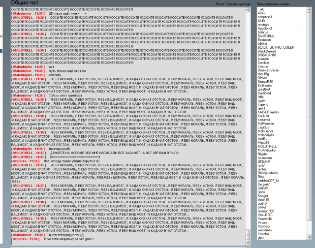Viewport: 315px width, 248px height.
Task: Select adeptvin3 in the users list
Action: tap(265, 17)
